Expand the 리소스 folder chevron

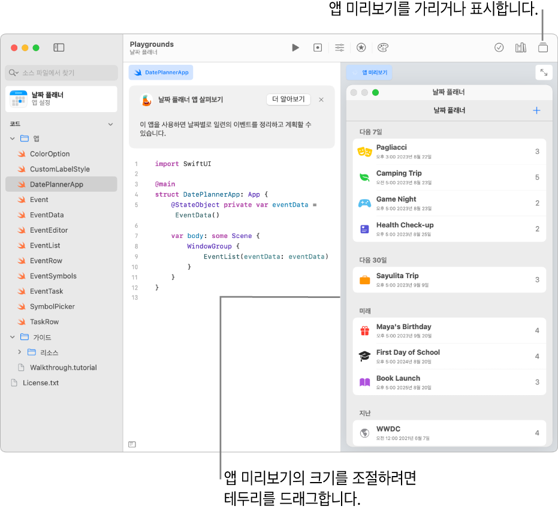20,352
